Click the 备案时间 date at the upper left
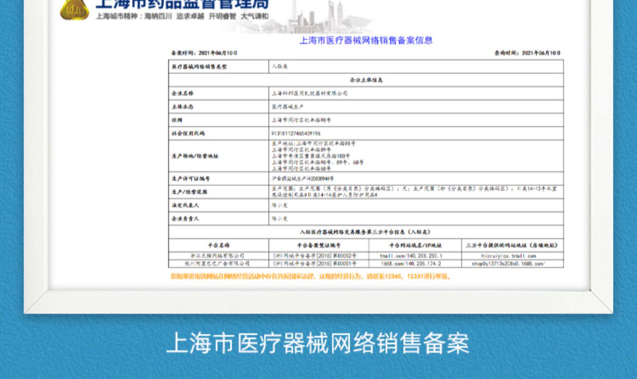Image resolution: width=637 pixels, height=379 pixels. pos(204,53)
